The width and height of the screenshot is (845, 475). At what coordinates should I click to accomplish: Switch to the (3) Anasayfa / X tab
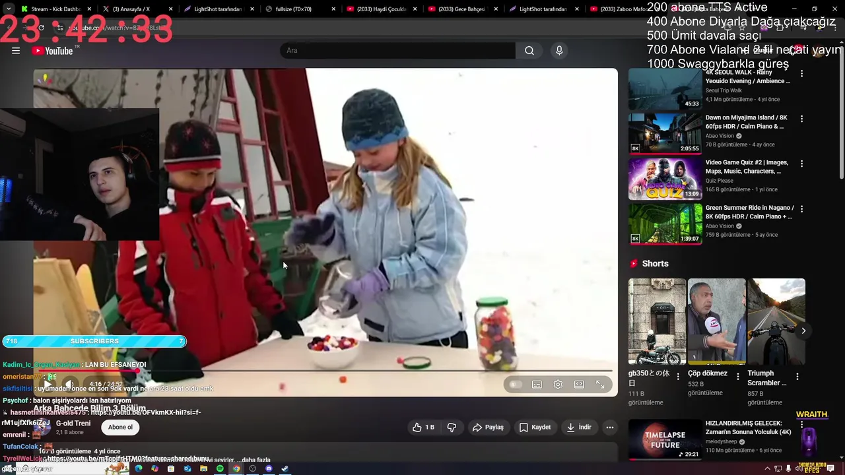coord(131,9)
